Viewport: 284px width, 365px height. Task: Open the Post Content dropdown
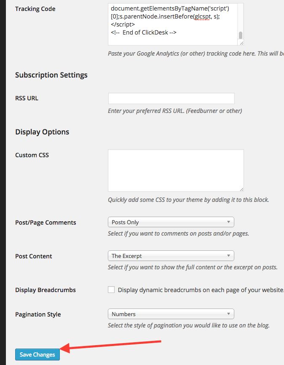(171, 256)
